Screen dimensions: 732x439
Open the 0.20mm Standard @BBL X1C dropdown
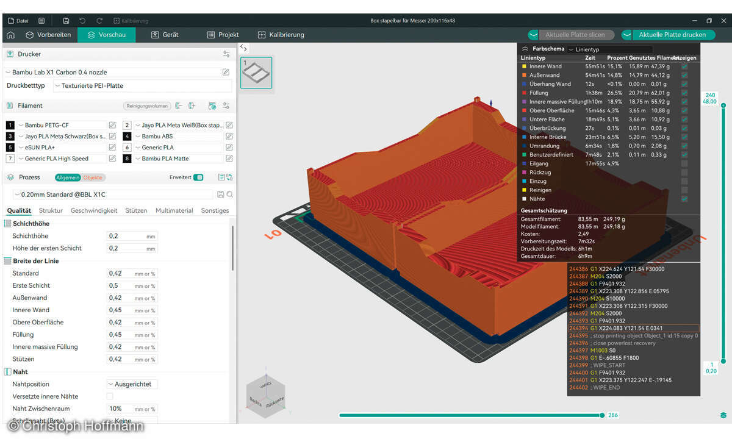tap(113, 195)
